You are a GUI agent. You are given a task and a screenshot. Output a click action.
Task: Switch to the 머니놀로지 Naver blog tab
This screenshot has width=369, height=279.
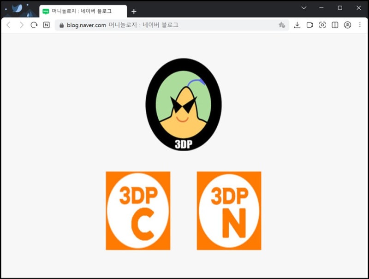83,11
